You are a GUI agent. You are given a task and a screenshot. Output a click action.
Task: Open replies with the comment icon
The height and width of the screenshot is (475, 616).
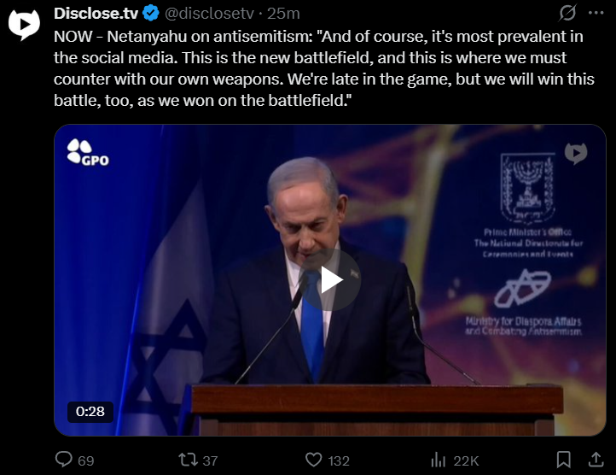click(64, 460)
